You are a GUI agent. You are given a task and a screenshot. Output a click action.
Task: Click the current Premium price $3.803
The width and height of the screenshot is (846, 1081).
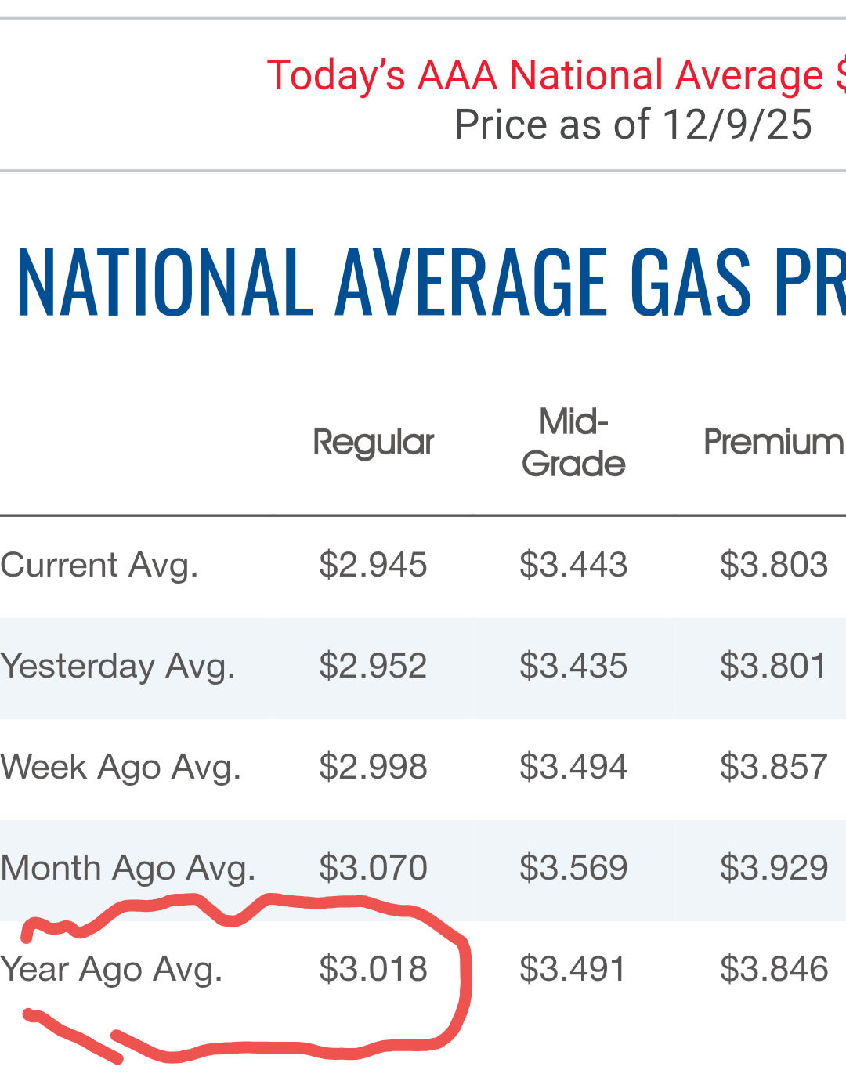[x=774, y=565]
